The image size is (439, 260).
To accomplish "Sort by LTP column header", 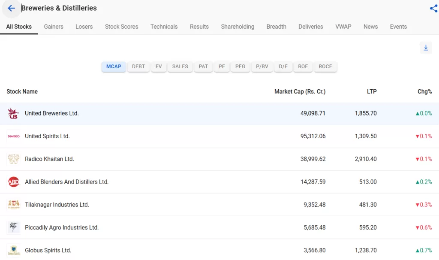I will coord(372,92).
